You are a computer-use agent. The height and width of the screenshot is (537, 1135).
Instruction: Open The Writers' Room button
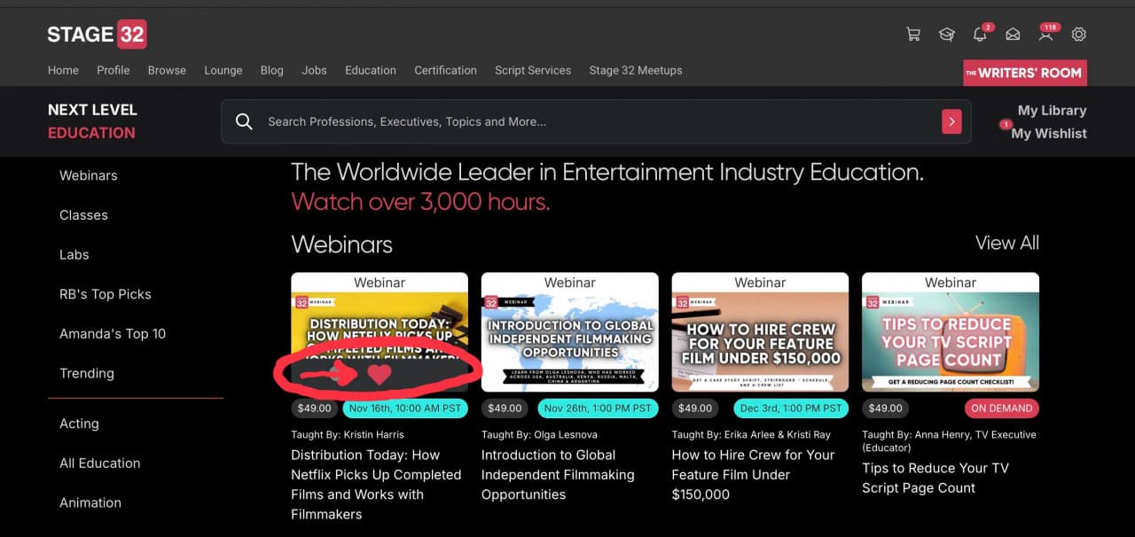pyautogui.click(x=1025, y=73)
